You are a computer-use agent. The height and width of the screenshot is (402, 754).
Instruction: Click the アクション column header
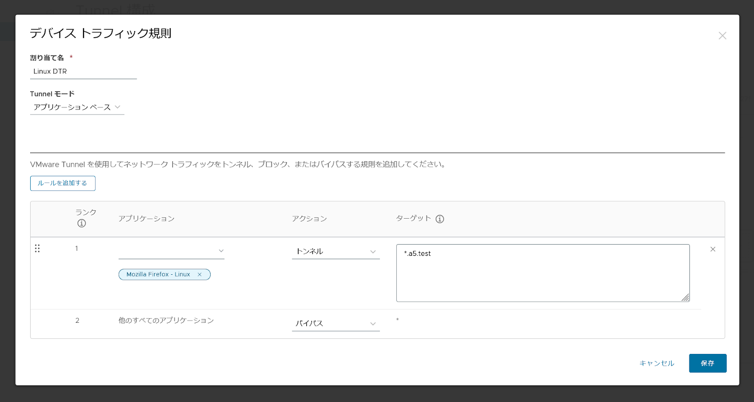309,219
